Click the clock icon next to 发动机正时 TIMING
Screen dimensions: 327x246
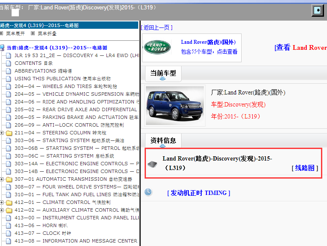(148, 192)
